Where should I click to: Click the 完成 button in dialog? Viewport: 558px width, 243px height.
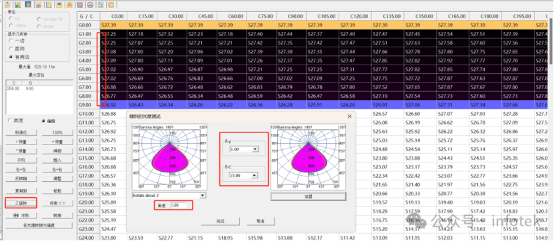tap(220, 221)
